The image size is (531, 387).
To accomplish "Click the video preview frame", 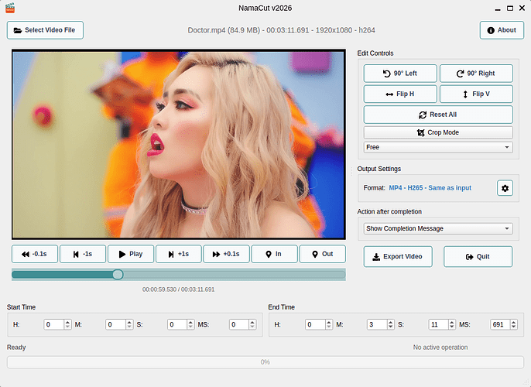I will 179,145.
